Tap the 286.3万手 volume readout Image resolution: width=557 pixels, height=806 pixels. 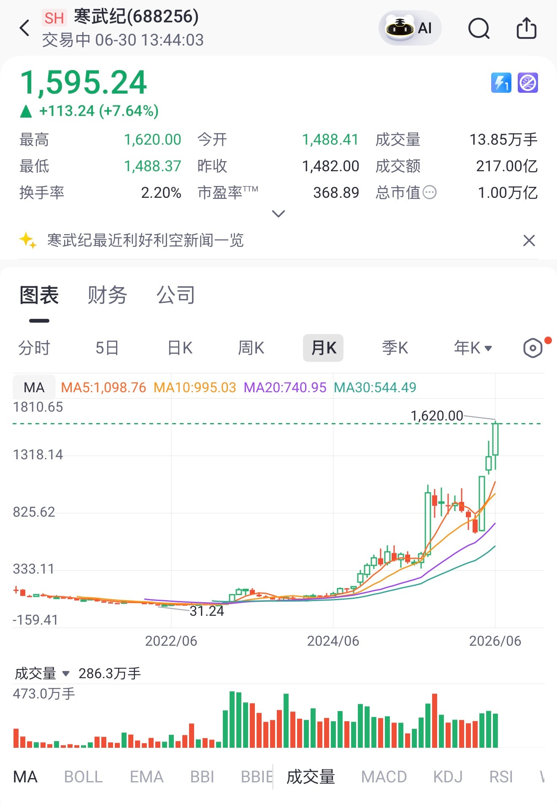point(110,674)
